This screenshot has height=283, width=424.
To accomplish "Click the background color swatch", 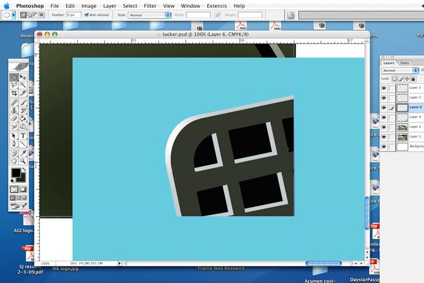I will click(x=22, y=179).
